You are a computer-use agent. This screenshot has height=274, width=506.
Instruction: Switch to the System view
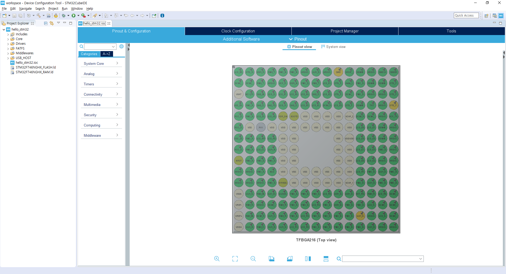click(333, 47)
